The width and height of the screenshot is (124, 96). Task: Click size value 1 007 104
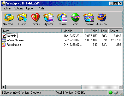tap(91, 40)
